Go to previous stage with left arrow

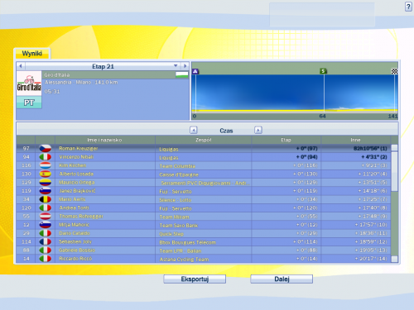coord(21,66)
